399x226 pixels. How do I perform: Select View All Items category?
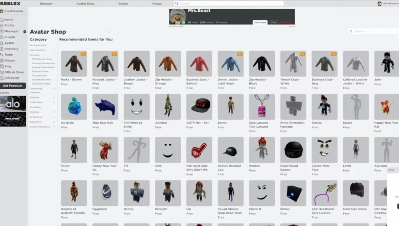[x=37, y=50]
